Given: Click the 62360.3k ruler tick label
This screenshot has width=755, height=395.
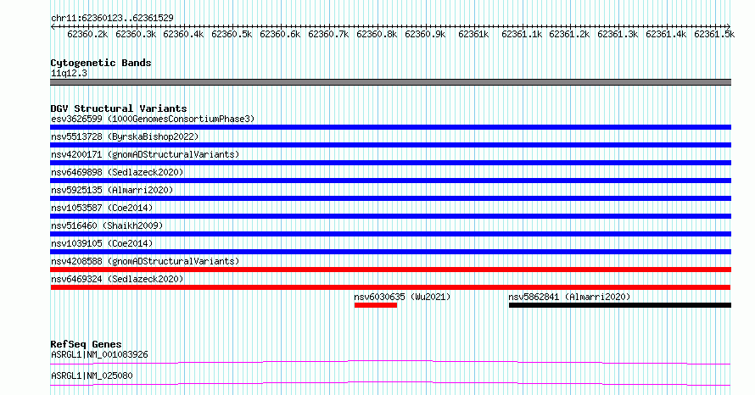Looking at the screenshot, I should point(136,34).
